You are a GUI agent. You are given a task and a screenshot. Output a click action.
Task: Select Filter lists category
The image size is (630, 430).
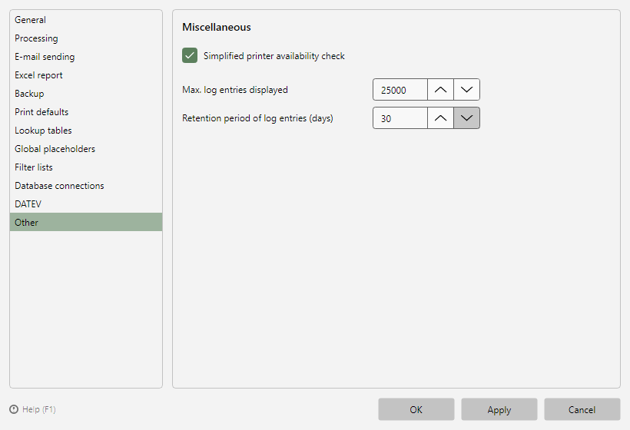[x=86, y=167]
